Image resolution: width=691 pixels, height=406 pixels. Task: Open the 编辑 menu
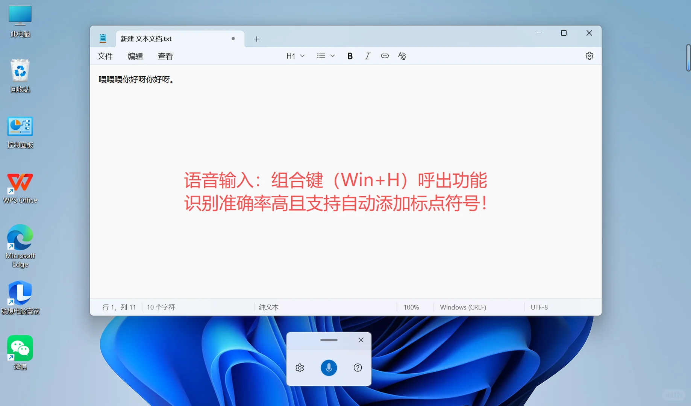tap(135, 56)
